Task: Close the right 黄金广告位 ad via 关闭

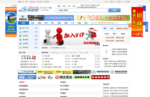Action: coord(140,6)
